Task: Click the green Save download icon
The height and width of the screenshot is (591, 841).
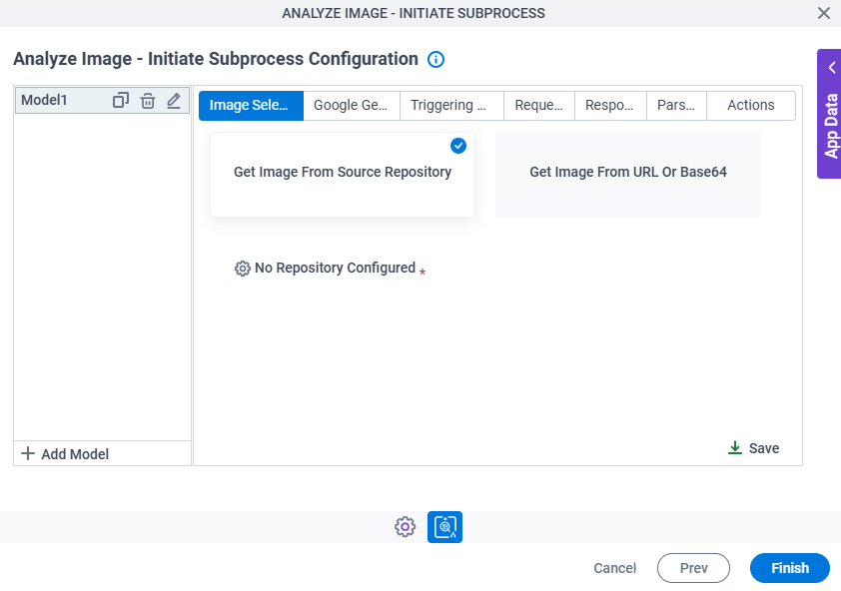Action: pos(735,448)
